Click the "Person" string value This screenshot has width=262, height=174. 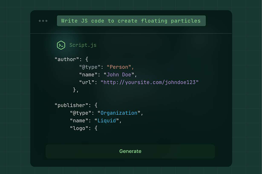point(120,67)
